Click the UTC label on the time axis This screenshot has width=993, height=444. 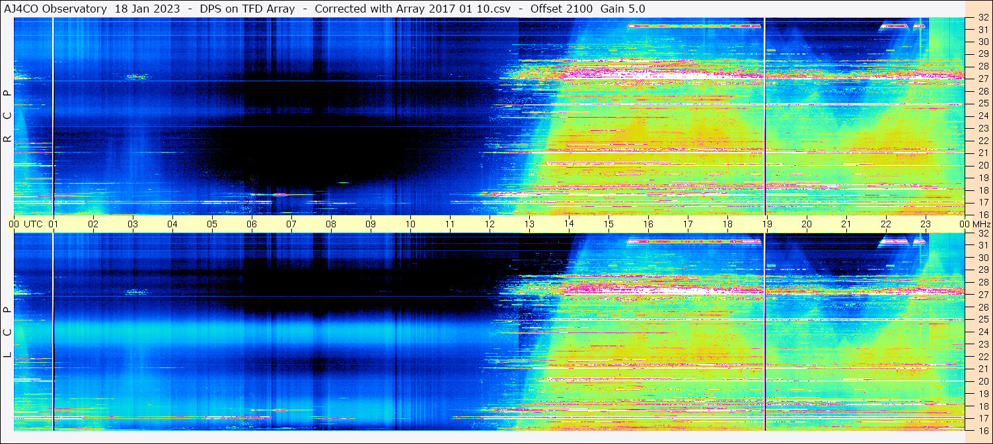click(33, 224)
